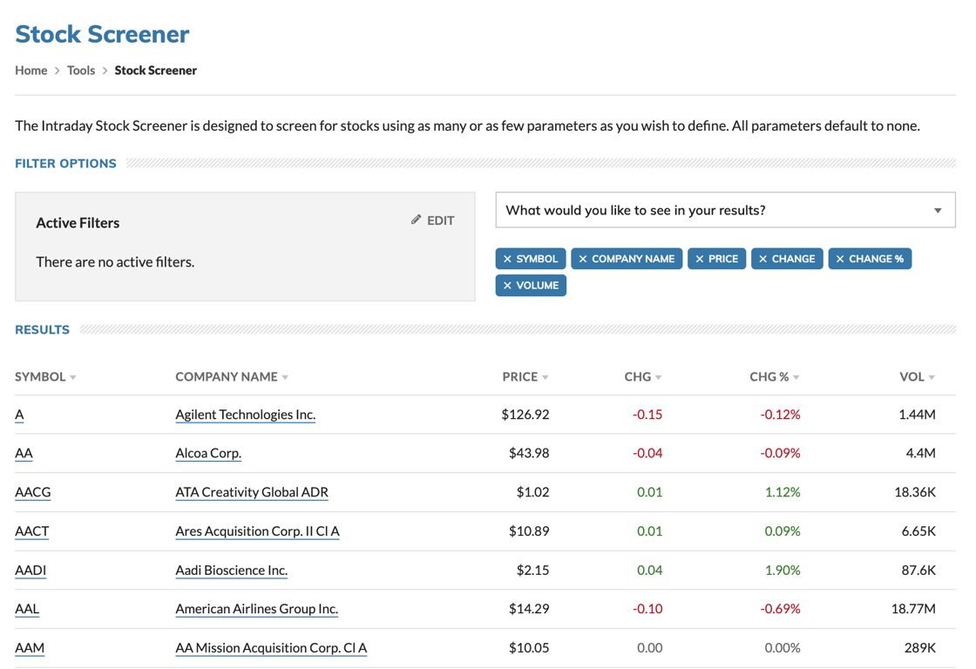
Task: Click the RESULTS section heading
Action: click(x=43, y=330)
